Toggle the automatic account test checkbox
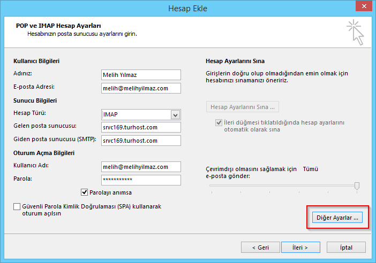The height and width of the screenshot is (263, 376). click(x=219, y=122)
